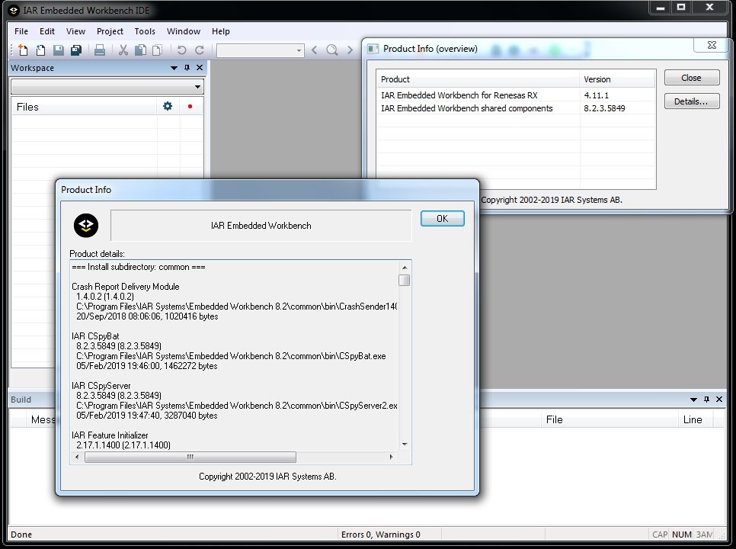Click the Paste toolbar icon
This screenshot has height=549, width=736.
pos(157,50)
